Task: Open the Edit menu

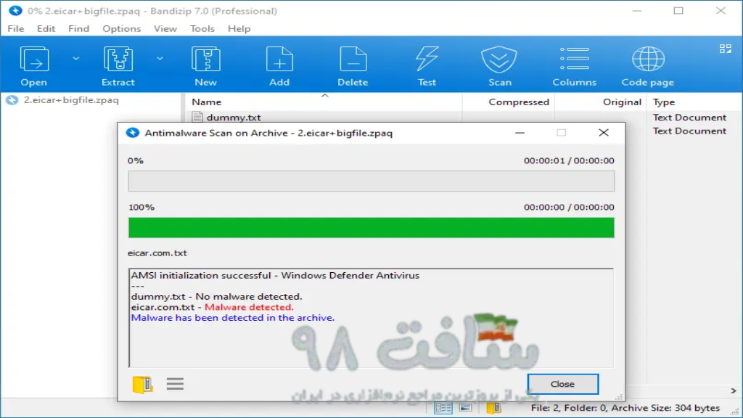Action: (x=46, y=28)
